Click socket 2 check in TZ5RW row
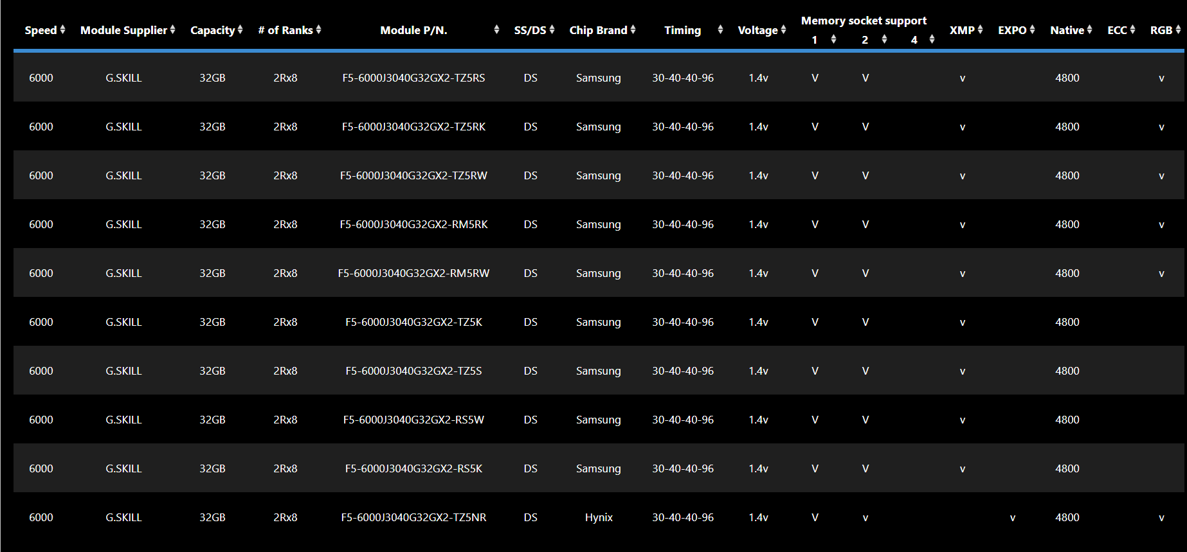This screenshot has height=552, width=1187. (x=865, y=175)
